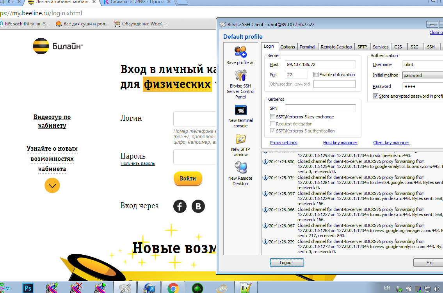This screenshot has height=293, width=443.
Task: Click info icon of 20:41:24.600 log entry
Action: (265, 161)
